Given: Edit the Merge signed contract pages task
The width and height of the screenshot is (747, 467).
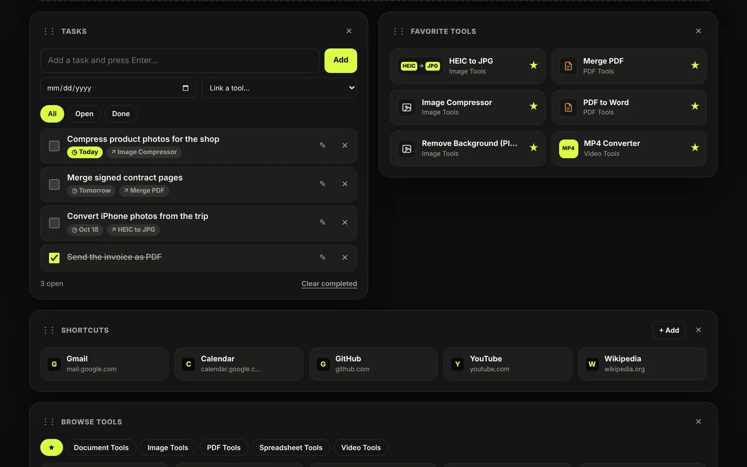Looking at the screenshot, I should (x=322, y=184).
